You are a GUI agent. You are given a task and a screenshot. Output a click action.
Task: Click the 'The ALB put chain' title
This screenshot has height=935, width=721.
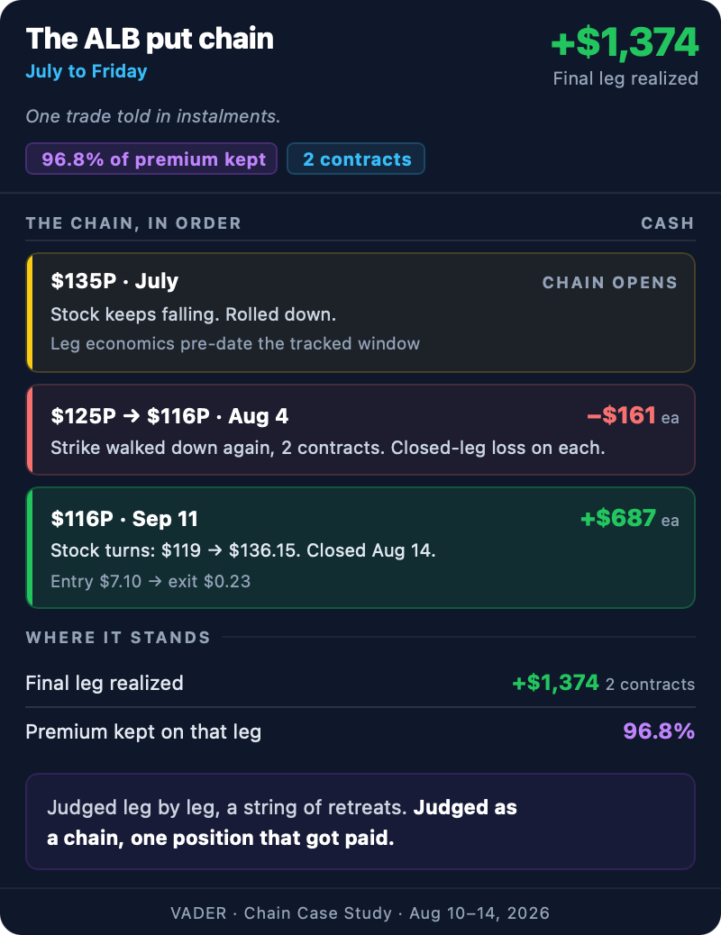click(x=150, y=39)
